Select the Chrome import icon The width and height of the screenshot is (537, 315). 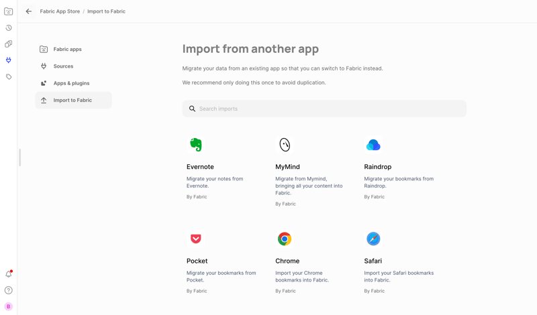285,239
